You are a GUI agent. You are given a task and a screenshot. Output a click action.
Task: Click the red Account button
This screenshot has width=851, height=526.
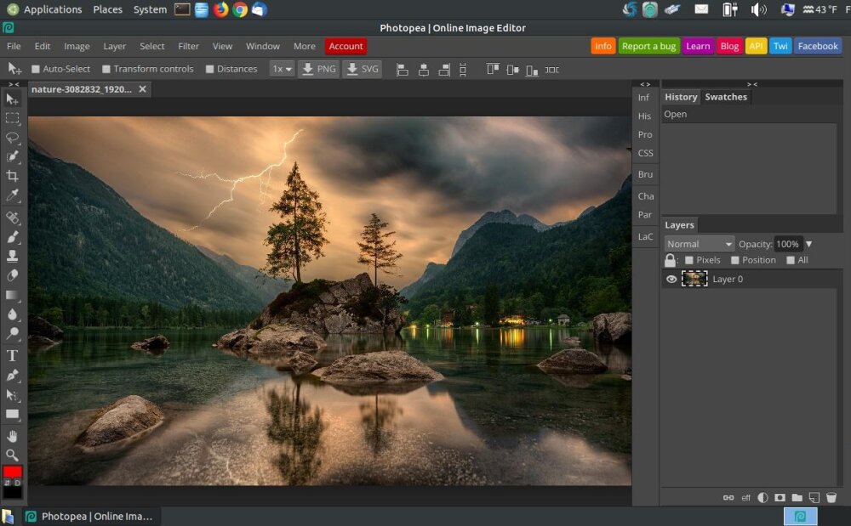click(346, 47)
